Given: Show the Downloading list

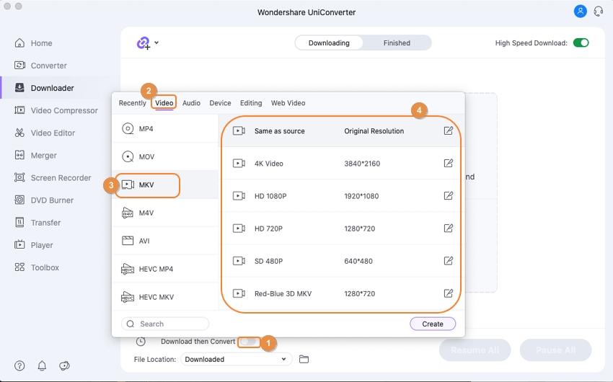Looking at the screenshot, I should click(x=329, y=43).
